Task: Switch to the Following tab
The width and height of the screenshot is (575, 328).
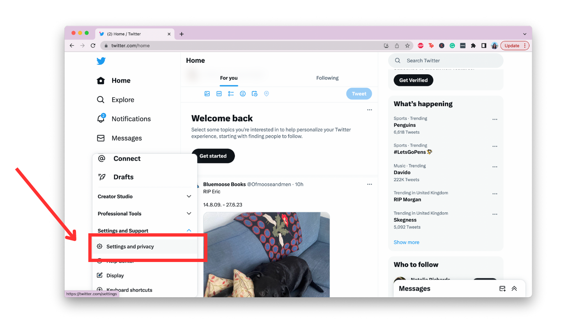Action: point(327,78)
